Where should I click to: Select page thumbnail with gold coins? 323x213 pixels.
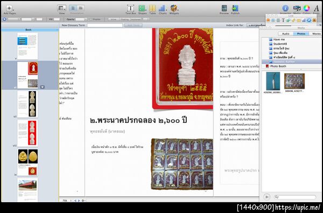pos(27,162)
